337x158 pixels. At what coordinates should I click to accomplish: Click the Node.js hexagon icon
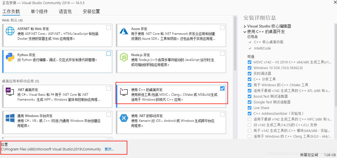[x=124, y=57]
